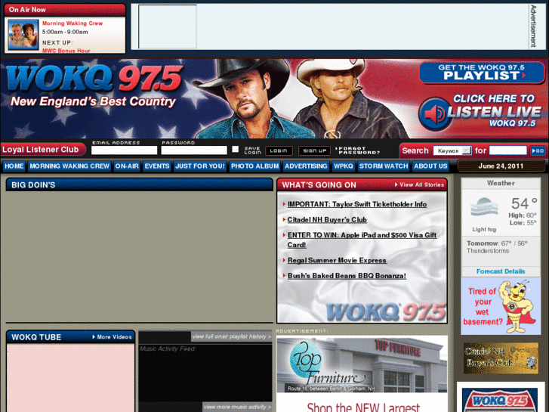
Task: Open the Photo Album menu item
Action: (x=255, y=166)
